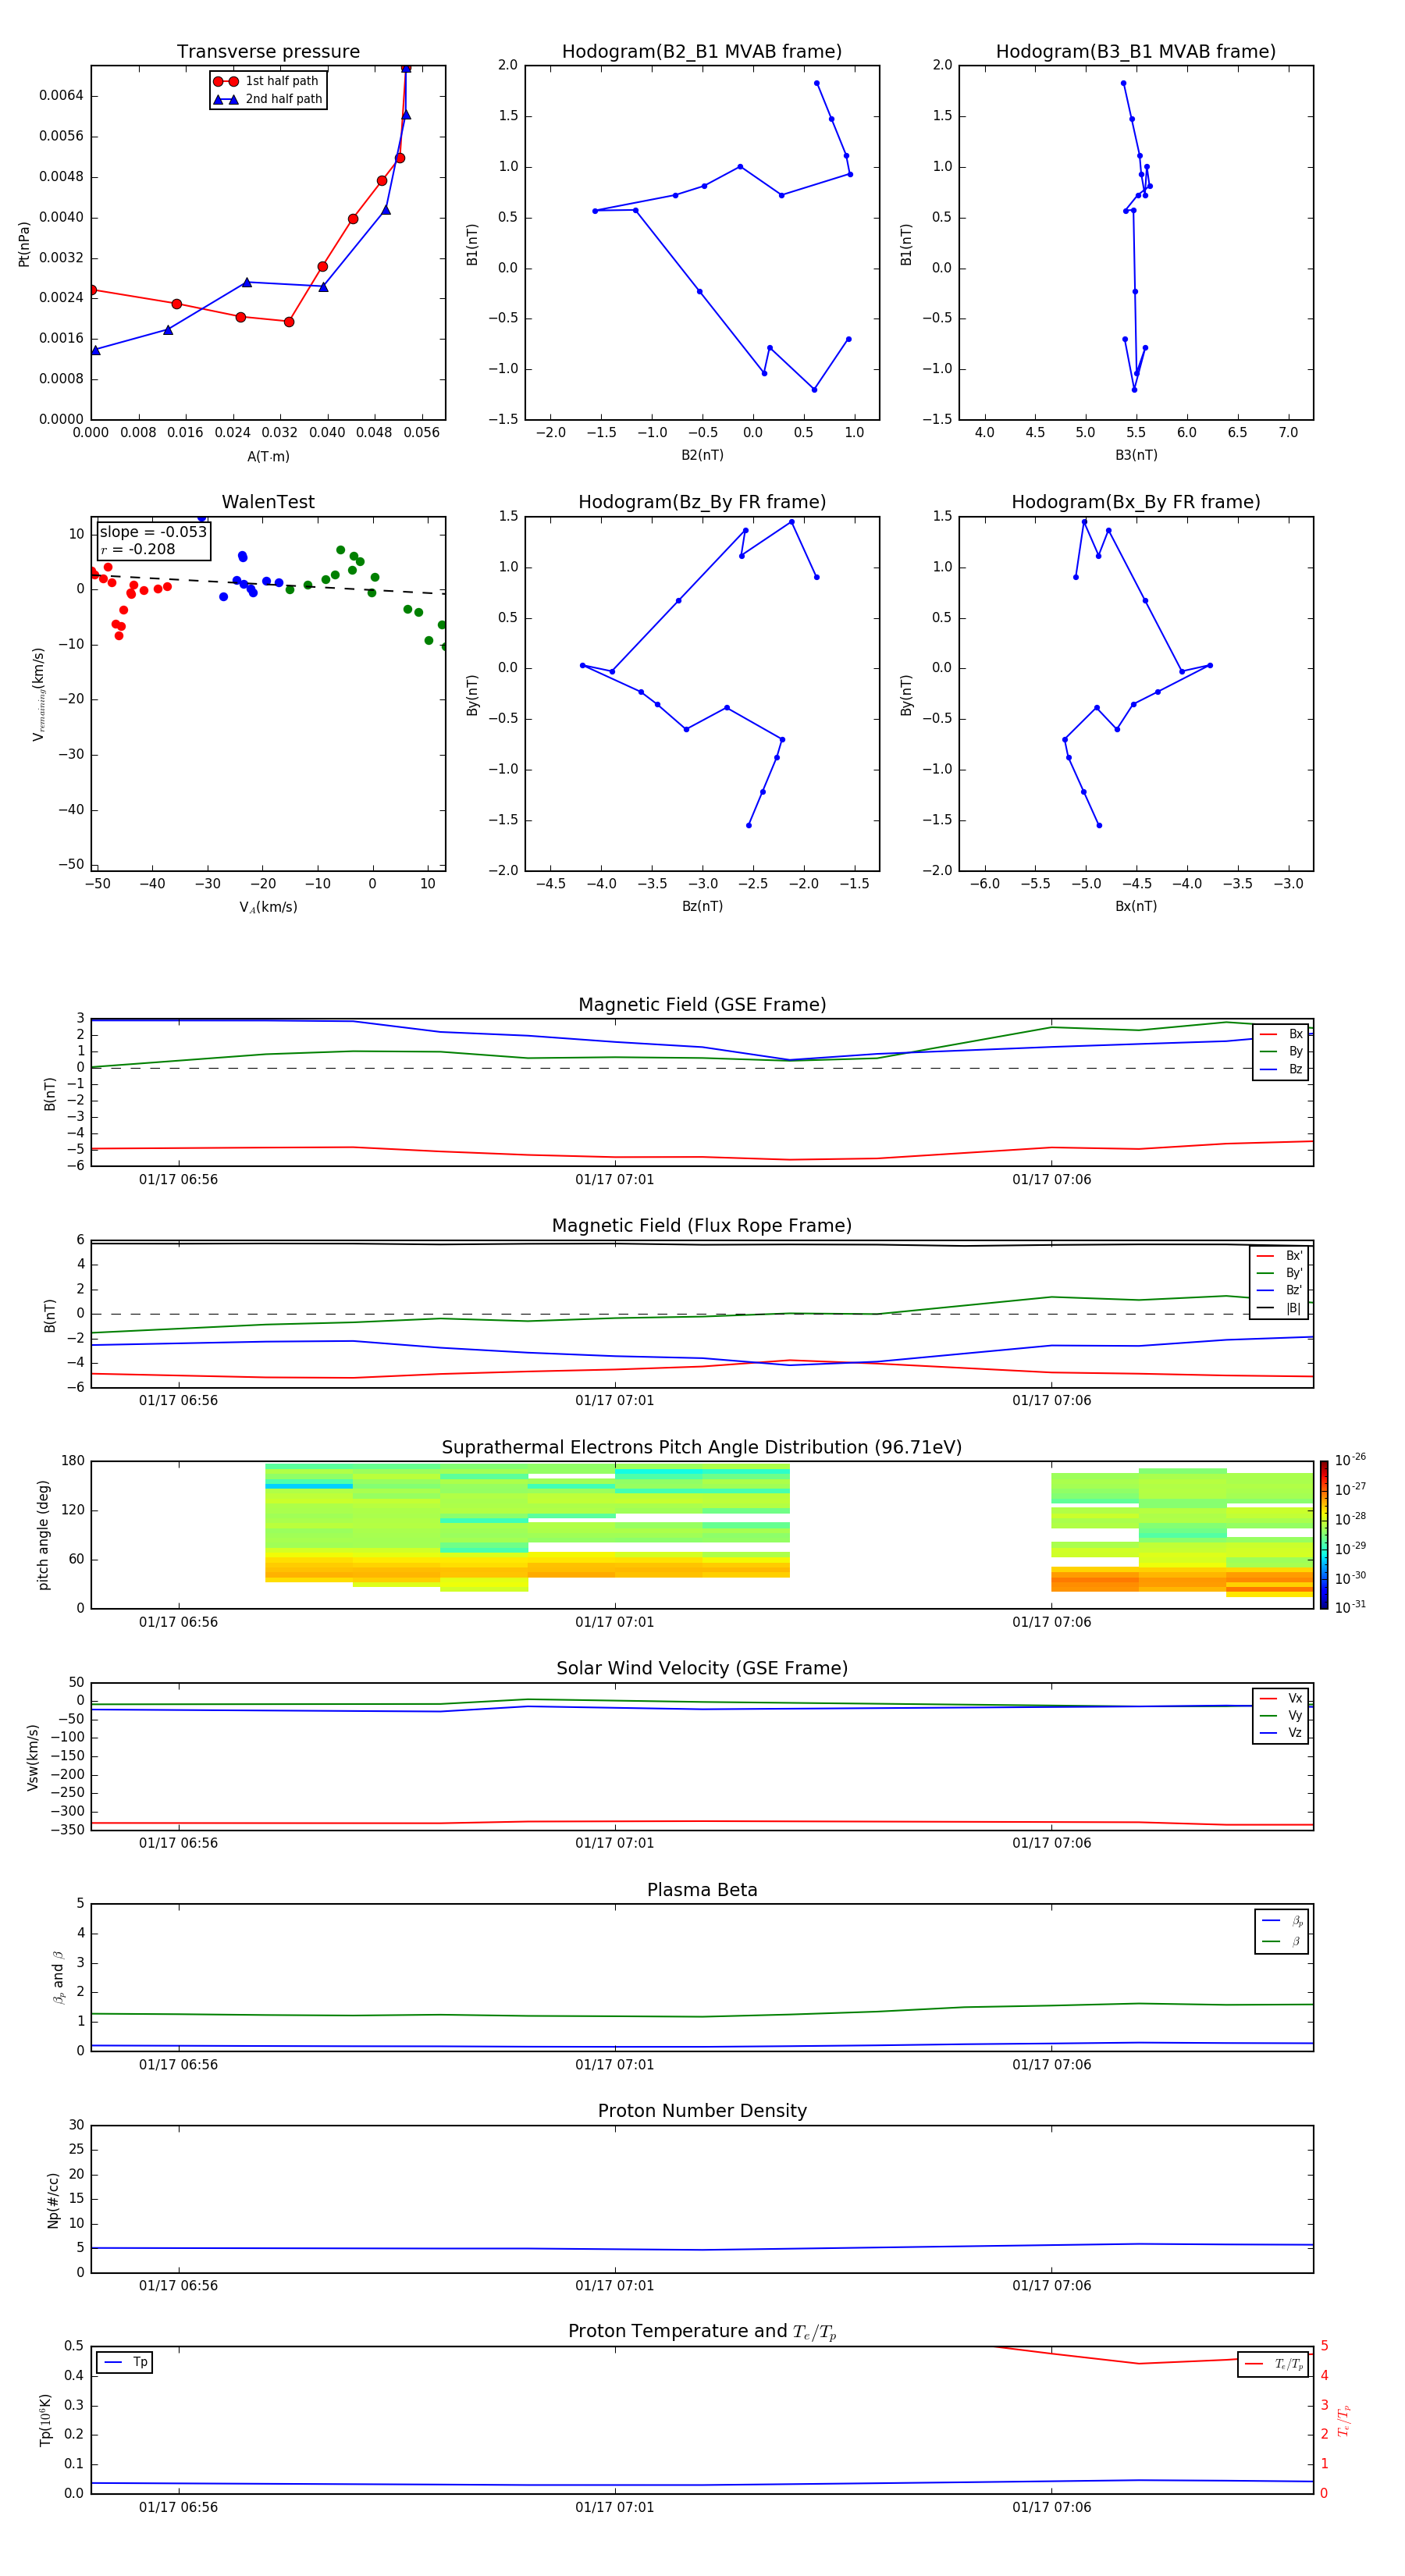Screen dimensions: 1405x2576
Task: Select the βp entry in Plasma Beta legend
Action: point(1282,1921)
